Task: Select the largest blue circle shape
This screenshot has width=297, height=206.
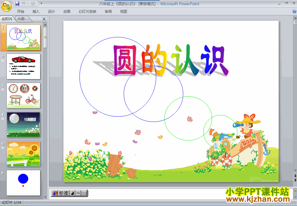Action: (118, 77)
